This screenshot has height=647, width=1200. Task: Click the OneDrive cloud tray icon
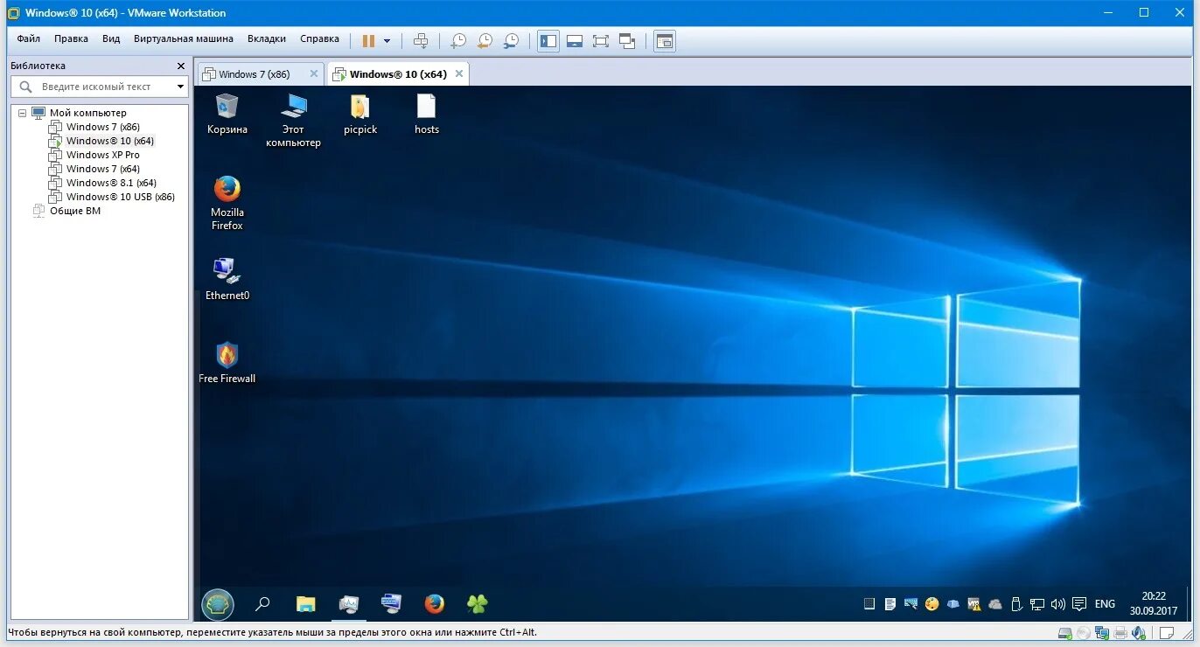(995, 603)
